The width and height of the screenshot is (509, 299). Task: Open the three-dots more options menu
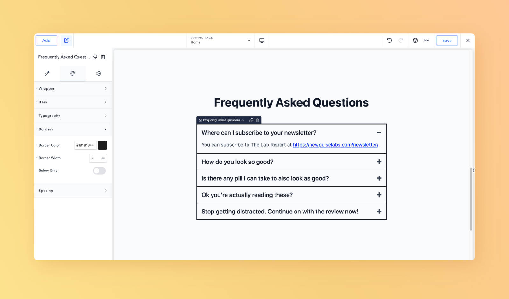click(426, 40)
